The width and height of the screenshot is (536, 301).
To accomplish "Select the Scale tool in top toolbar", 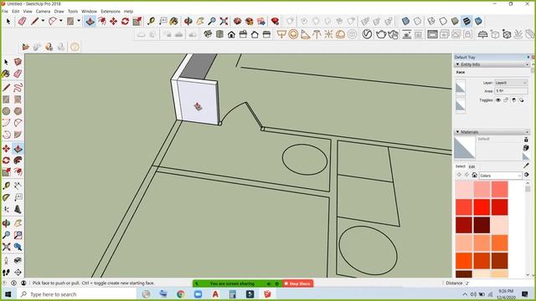I will click(x=137, y=22).
